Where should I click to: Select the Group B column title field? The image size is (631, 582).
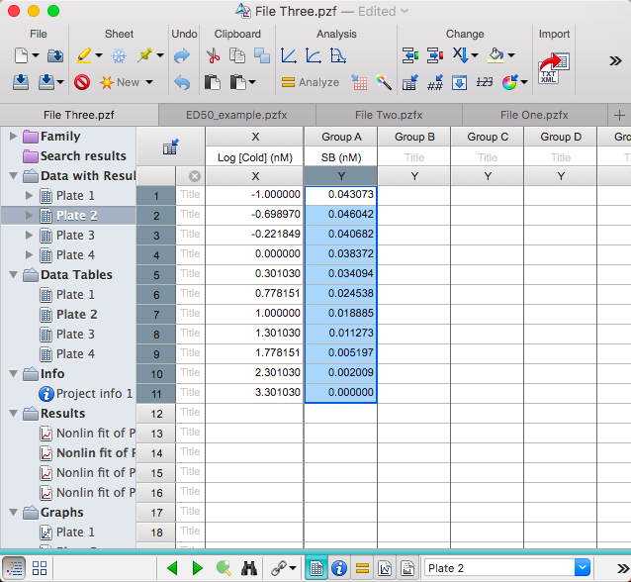(413, 157)
